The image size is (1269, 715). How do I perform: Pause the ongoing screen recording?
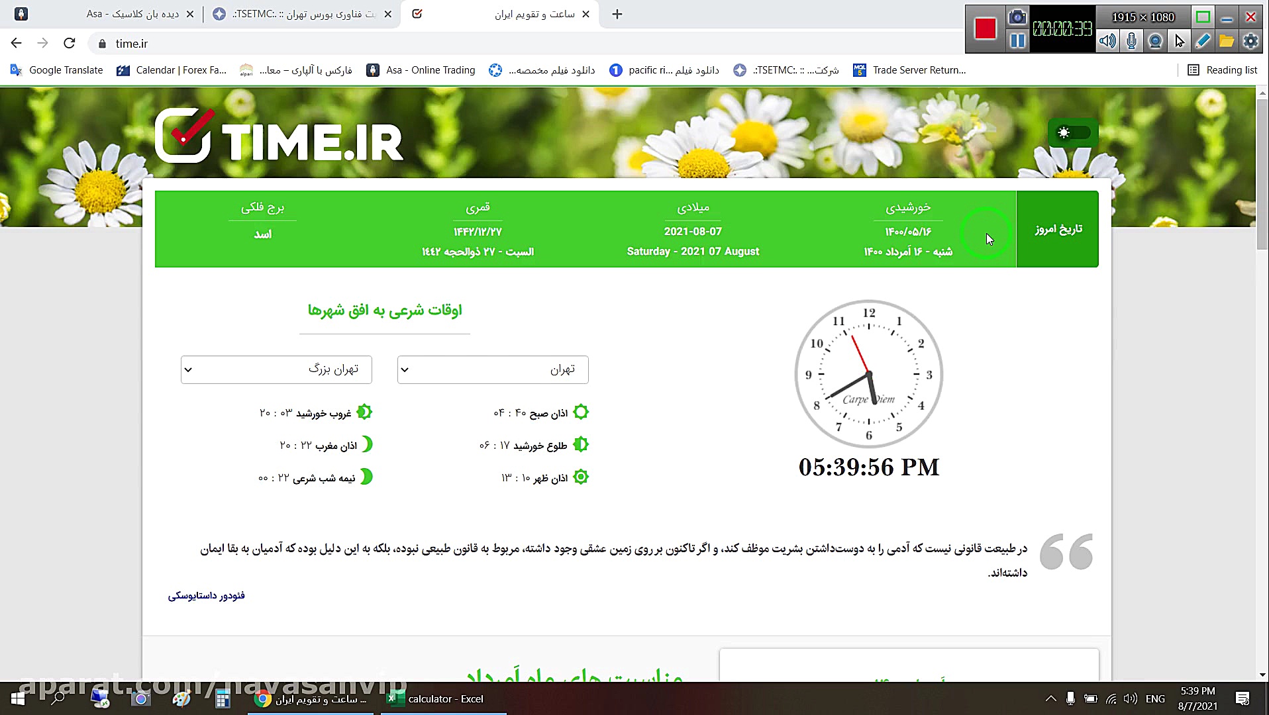click(x=1018, y=40)
